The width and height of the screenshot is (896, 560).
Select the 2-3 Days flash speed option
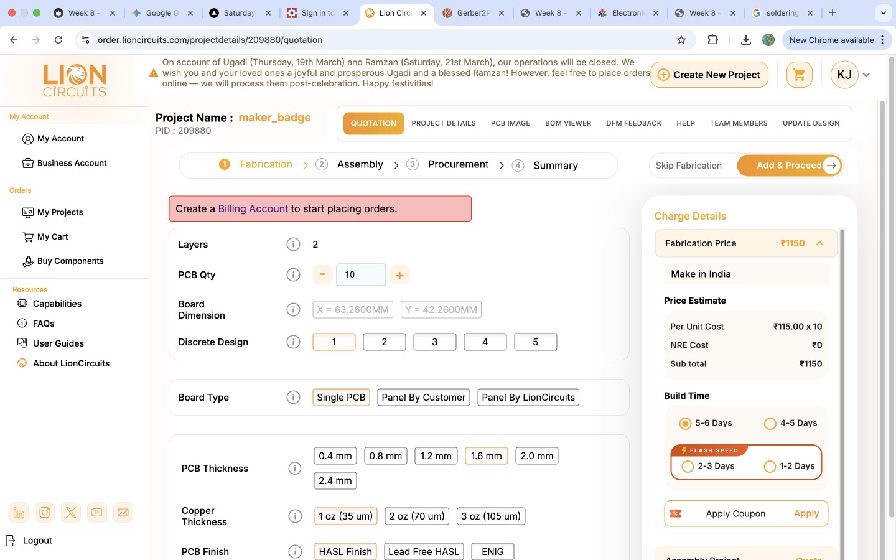(688, 466)
